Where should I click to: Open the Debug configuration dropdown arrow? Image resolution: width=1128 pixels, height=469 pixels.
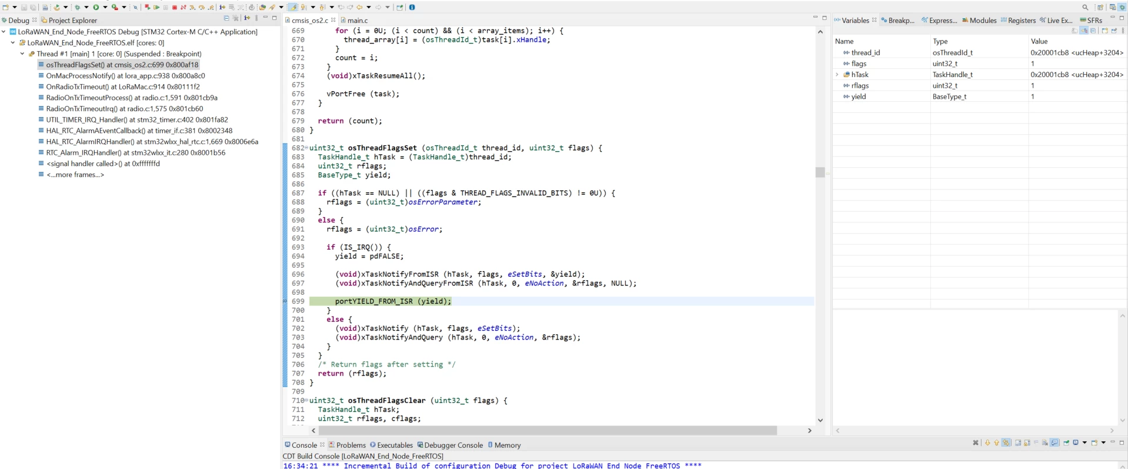click(x=86, y=7)
